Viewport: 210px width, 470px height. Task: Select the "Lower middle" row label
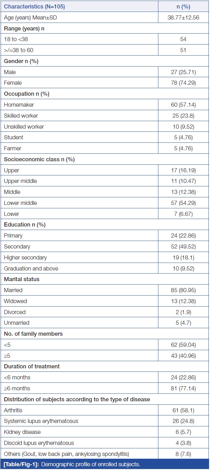[20, 203]
